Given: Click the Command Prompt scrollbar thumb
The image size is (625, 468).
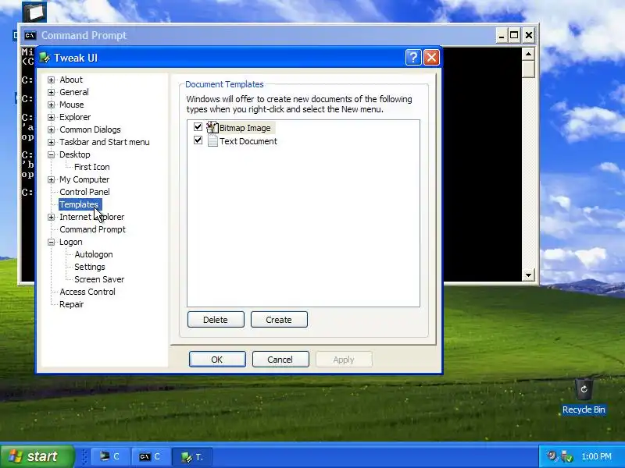Looking at the screenshot, I should pos(528,69).
